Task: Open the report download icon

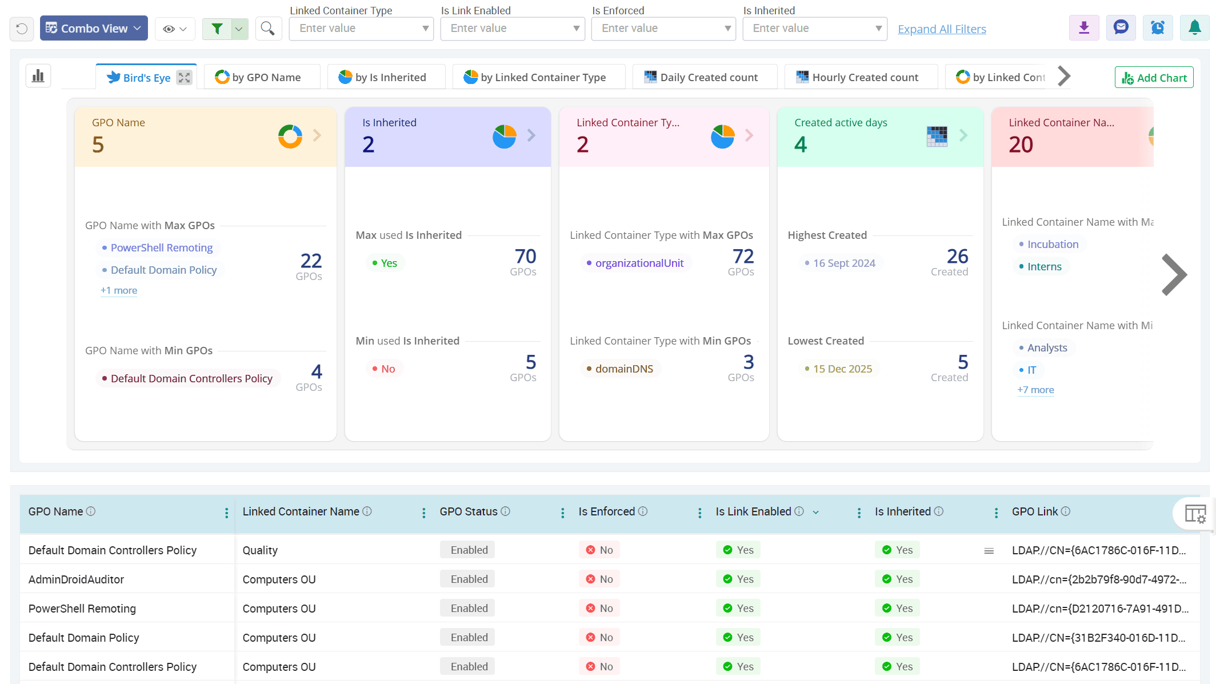Action: click(1084, 27)
